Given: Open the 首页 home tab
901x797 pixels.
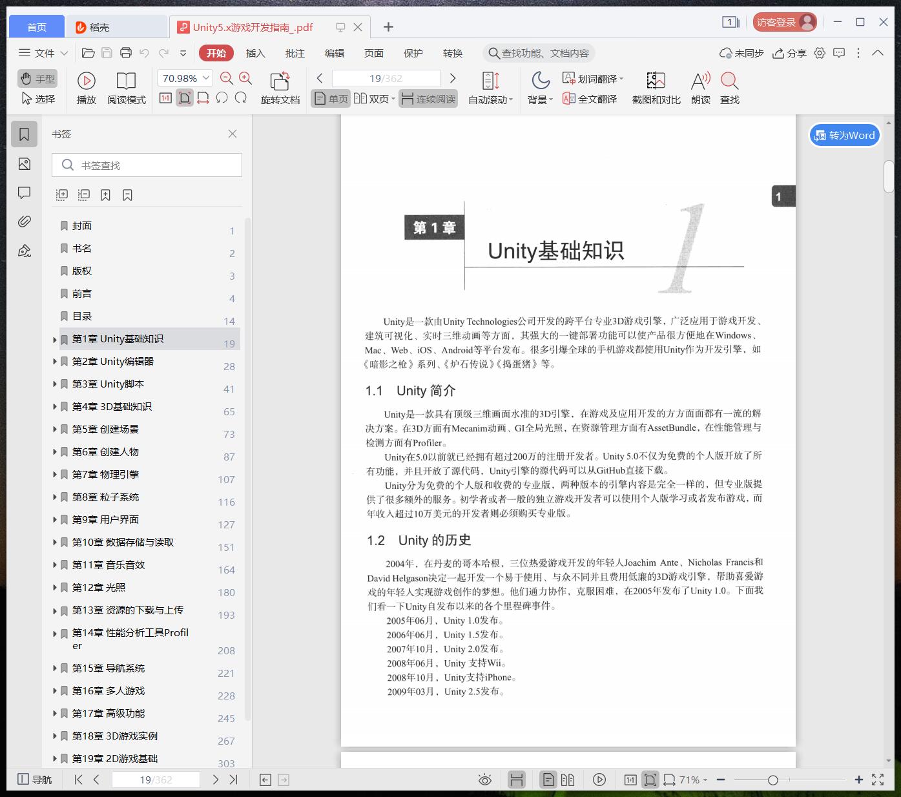Looking at the screenshot, I should [37, 26].
